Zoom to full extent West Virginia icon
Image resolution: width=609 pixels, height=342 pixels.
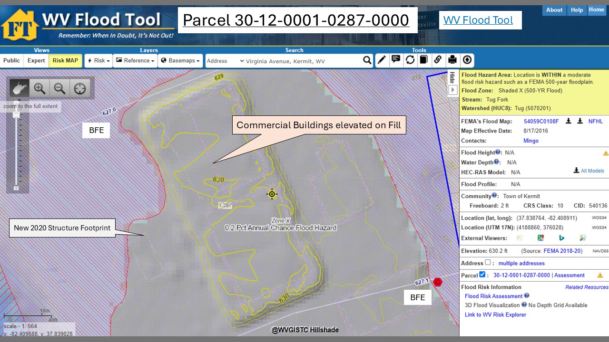[20, 88]
